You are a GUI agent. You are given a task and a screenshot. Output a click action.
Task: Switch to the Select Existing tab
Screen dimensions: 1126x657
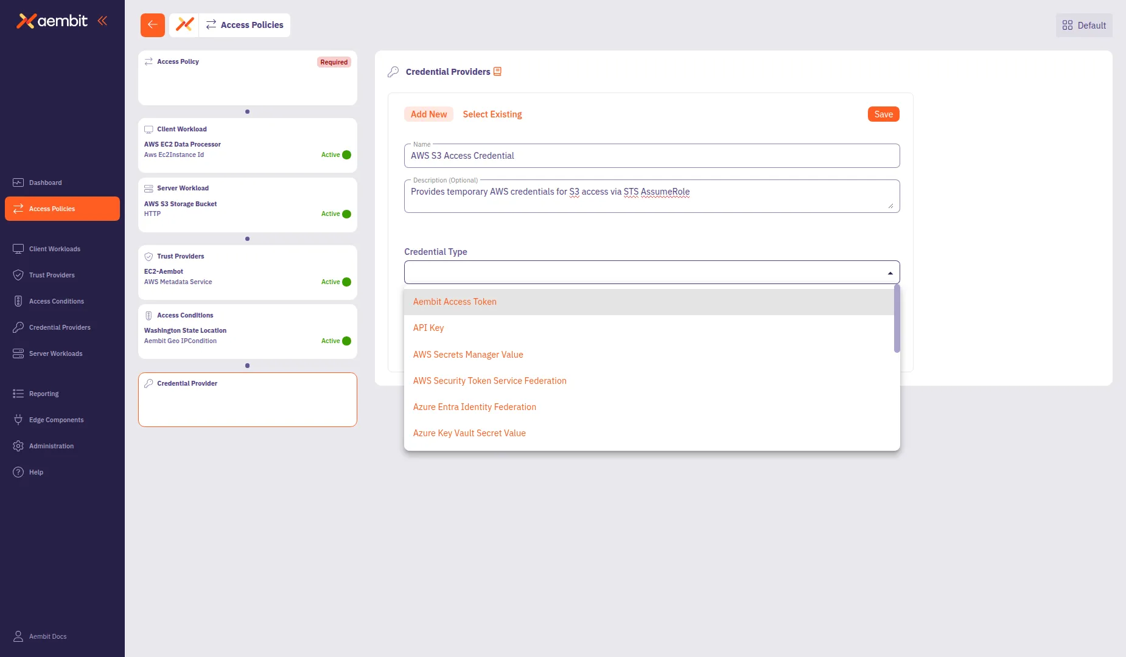coord(492,114)
